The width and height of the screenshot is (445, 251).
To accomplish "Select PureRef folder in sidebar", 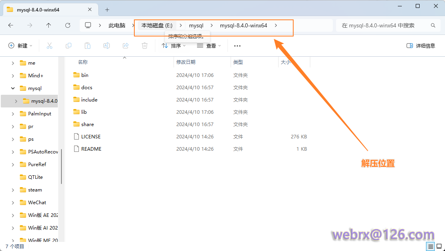I will pyautogui.click(x=37, y=165).
